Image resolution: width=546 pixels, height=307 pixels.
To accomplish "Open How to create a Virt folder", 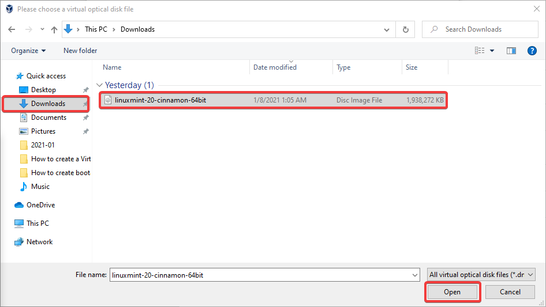I will [61, 159].
